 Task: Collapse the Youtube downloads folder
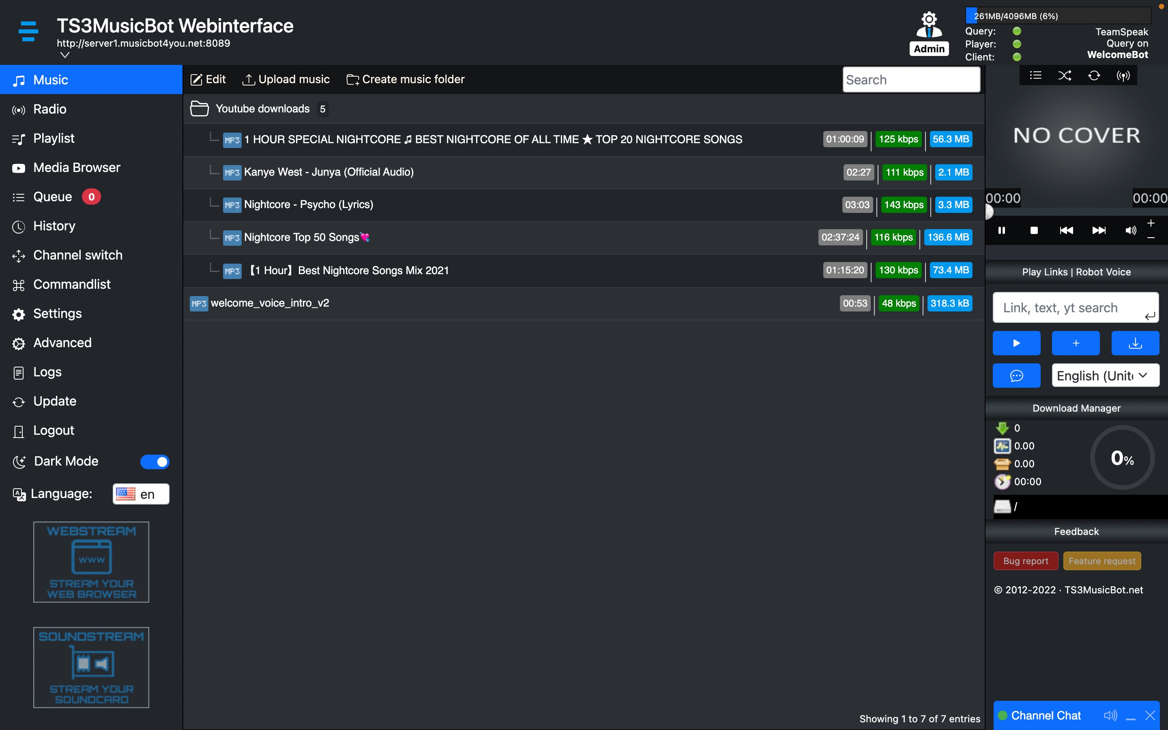point(200,109)
